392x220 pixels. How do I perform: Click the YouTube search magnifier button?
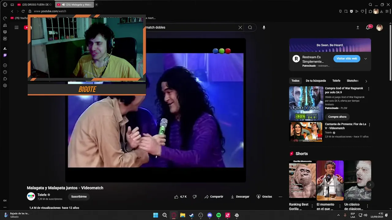250,28
